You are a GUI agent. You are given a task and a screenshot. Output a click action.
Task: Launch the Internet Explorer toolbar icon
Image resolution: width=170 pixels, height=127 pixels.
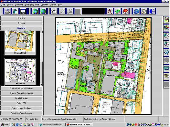click(136, 11)
